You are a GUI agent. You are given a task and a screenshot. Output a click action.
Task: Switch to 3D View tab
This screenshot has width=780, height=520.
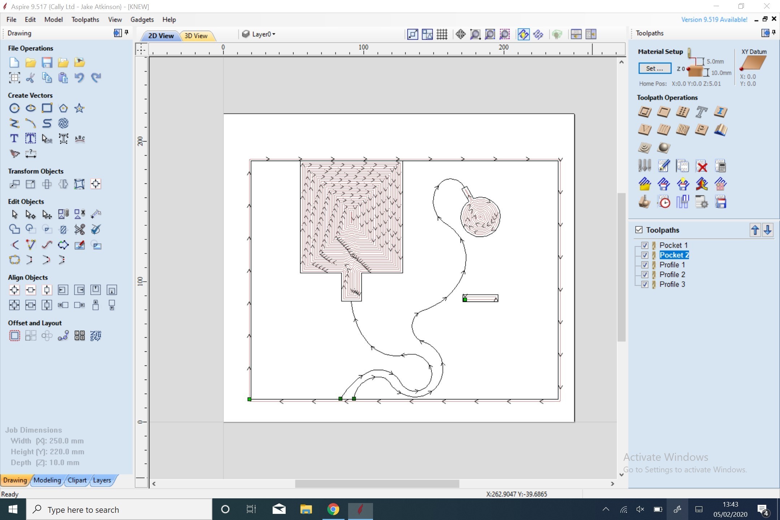click(x=196, y=35)
